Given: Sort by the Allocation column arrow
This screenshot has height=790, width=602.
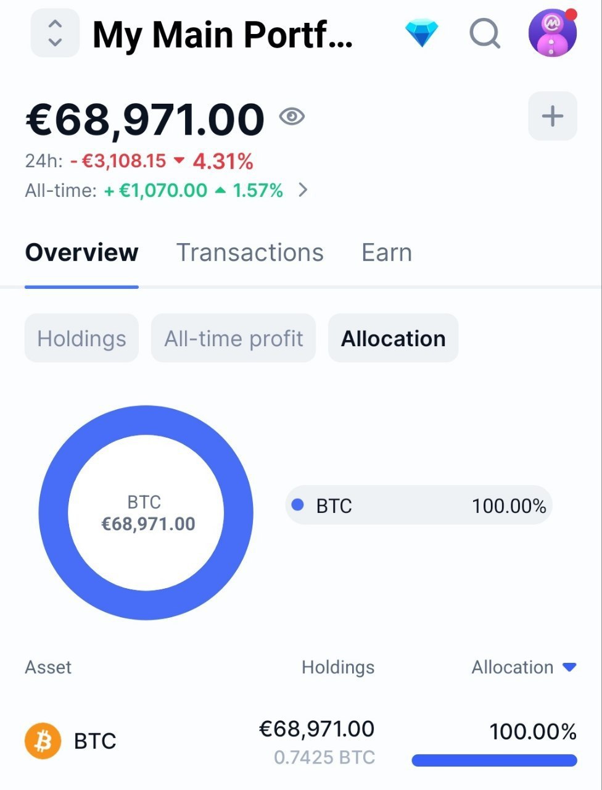Looking at the screenshot, I should point(569,667).
